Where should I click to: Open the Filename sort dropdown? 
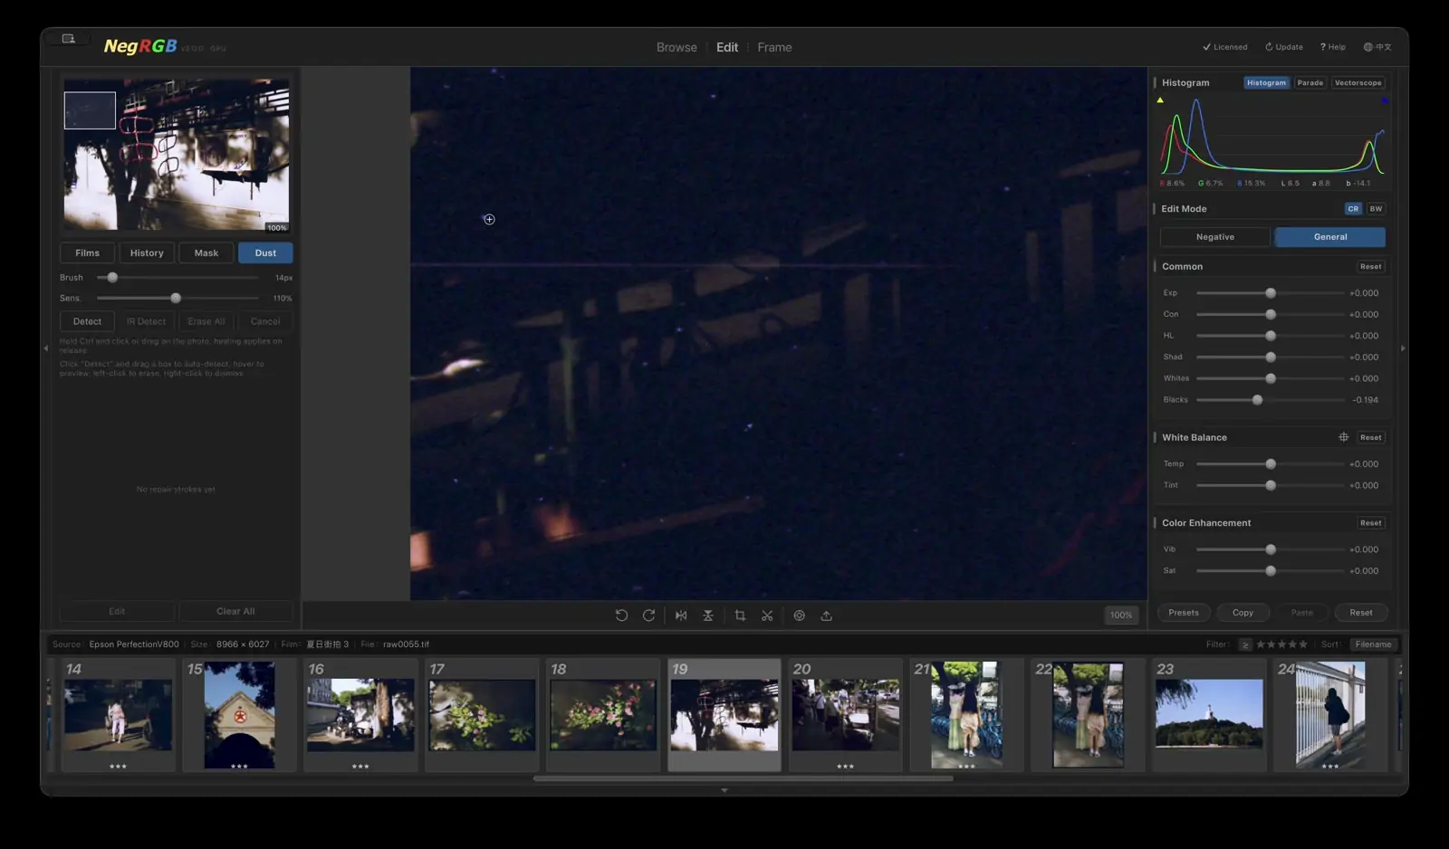[1373, 644]
